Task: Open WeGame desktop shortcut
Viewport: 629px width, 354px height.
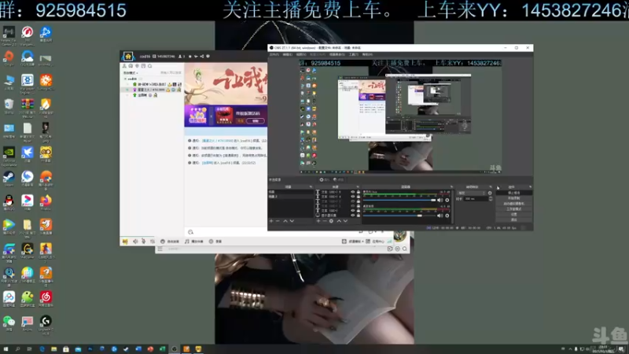Action: [28, 250]
